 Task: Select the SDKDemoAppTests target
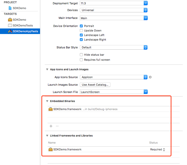tap(20, 31)
